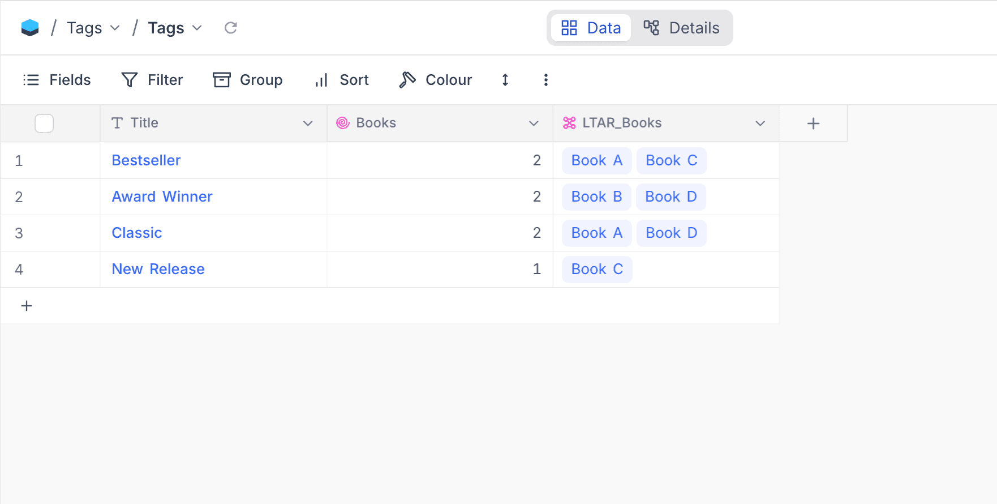
Task: Add a new column with the plus icon
Action: coord(813,123)
